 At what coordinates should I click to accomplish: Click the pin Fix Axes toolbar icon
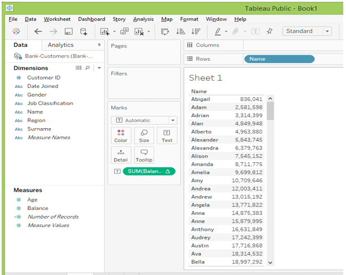click(270, 31)
